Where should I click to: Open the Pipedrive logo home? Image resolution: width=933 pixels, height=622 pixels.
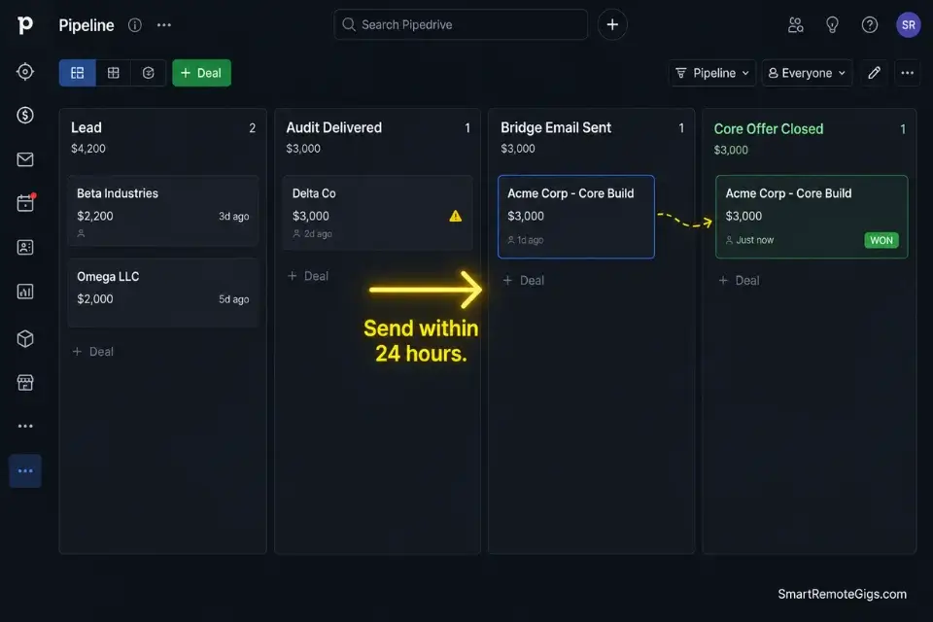click(25, 24)
